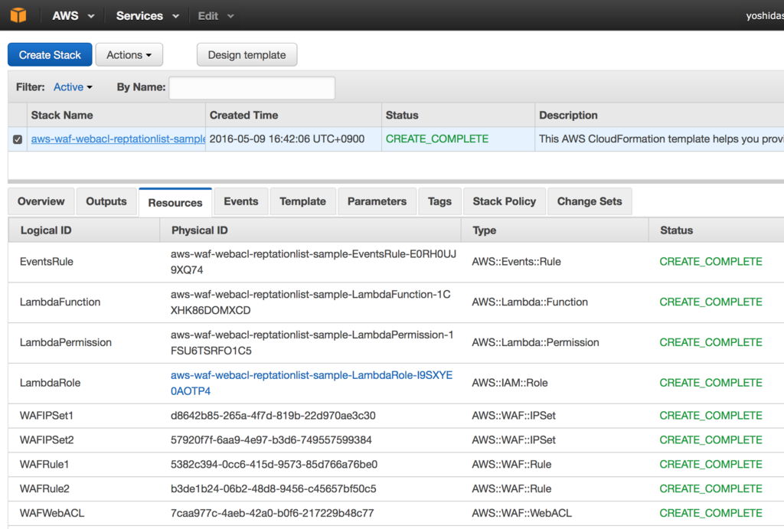Select the LambdaFunction logical ID cell
The width and height of the screenshot is (784, 529).
pyautogui.click(x=60, y=302)
